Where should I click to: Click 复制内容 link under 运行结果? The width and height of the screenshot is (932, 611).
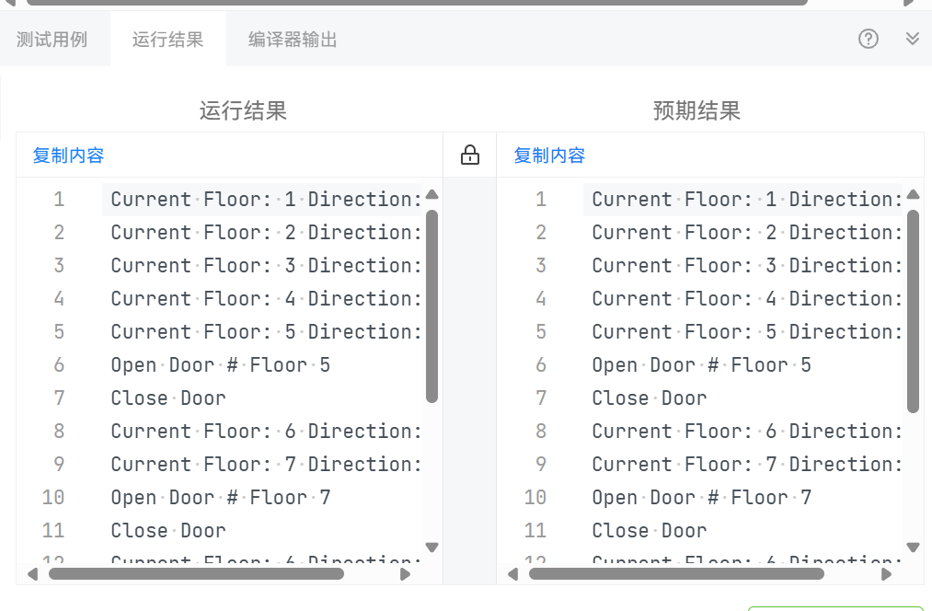(68, 156)
